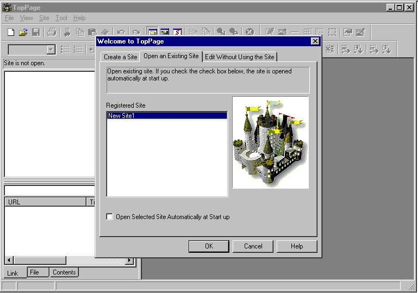The height and width of the screenshot is (293, 418).
Task: Click the left arrow of horizontal scrollbar
Action: tap(9, 260)
